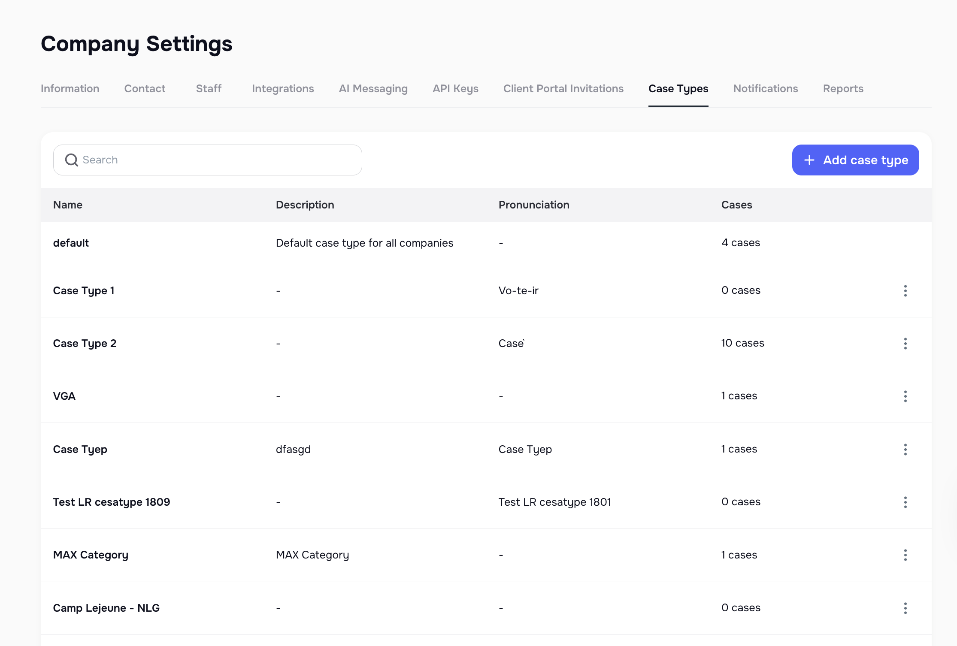Switch to the Notifications tab
This screenshot has width=957, height=646.
pyautogui.click(x=765, y=89)
